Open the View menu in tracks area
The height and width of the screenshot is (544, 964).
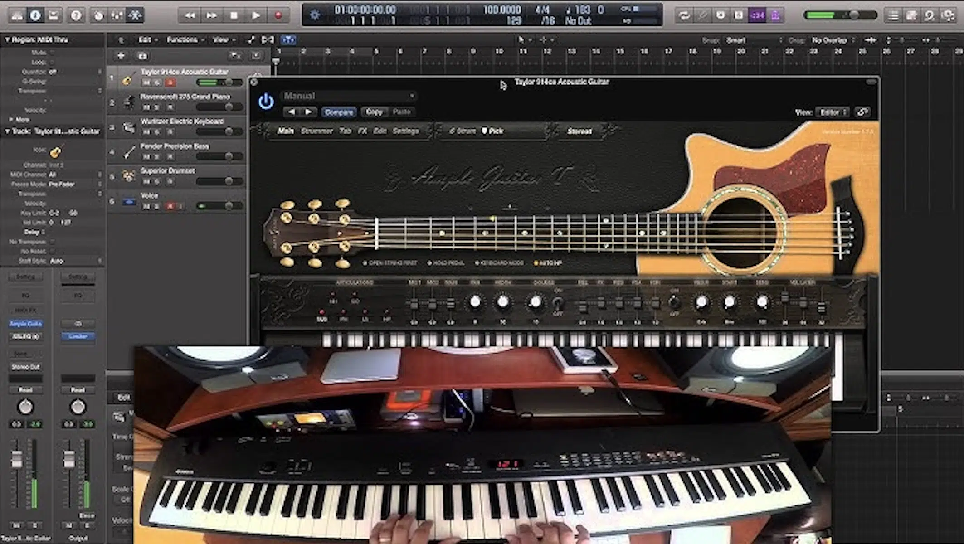(224, 40)
